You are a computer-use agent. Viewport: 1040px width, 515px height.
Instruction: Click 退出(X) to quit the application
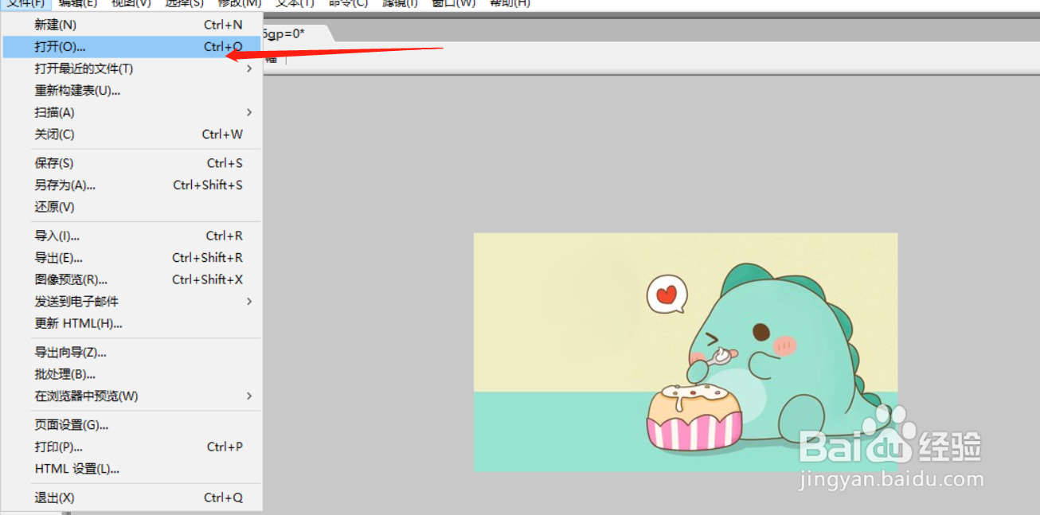click(x=132, y=498)
